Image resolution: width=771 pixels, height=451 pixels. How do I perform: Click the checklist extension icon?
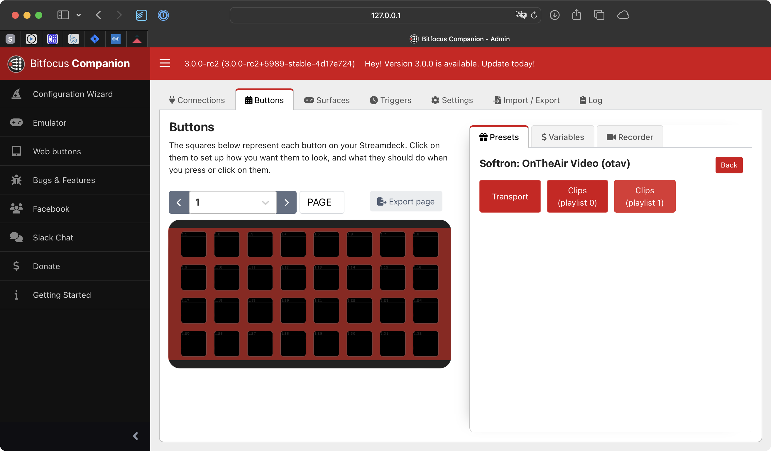[x=141, y=15]
